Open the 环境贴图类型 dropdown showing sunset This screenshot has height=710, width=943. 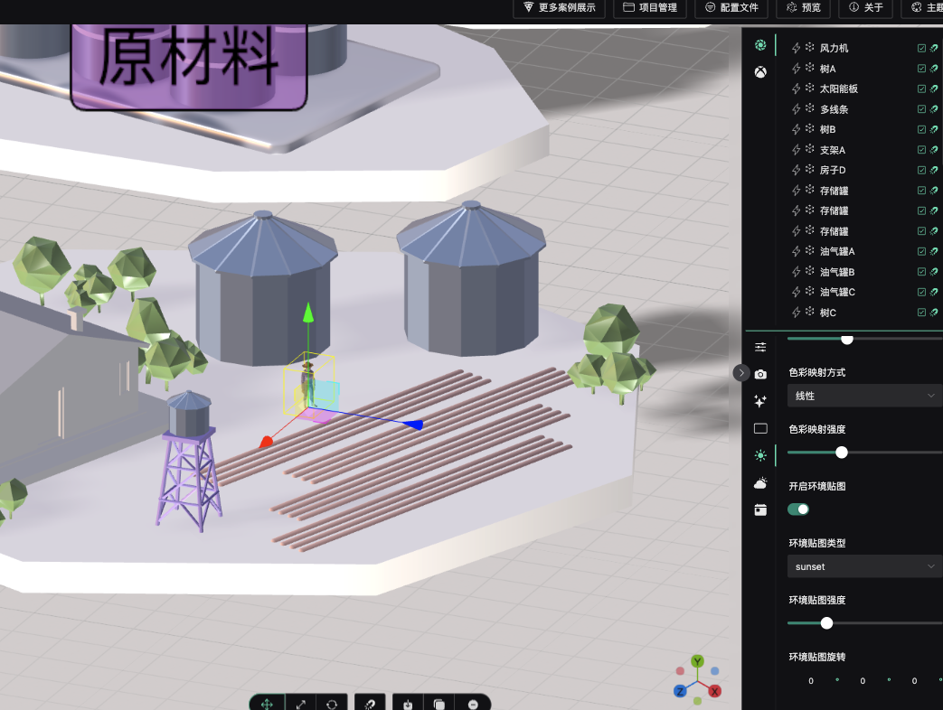point(864,566)
